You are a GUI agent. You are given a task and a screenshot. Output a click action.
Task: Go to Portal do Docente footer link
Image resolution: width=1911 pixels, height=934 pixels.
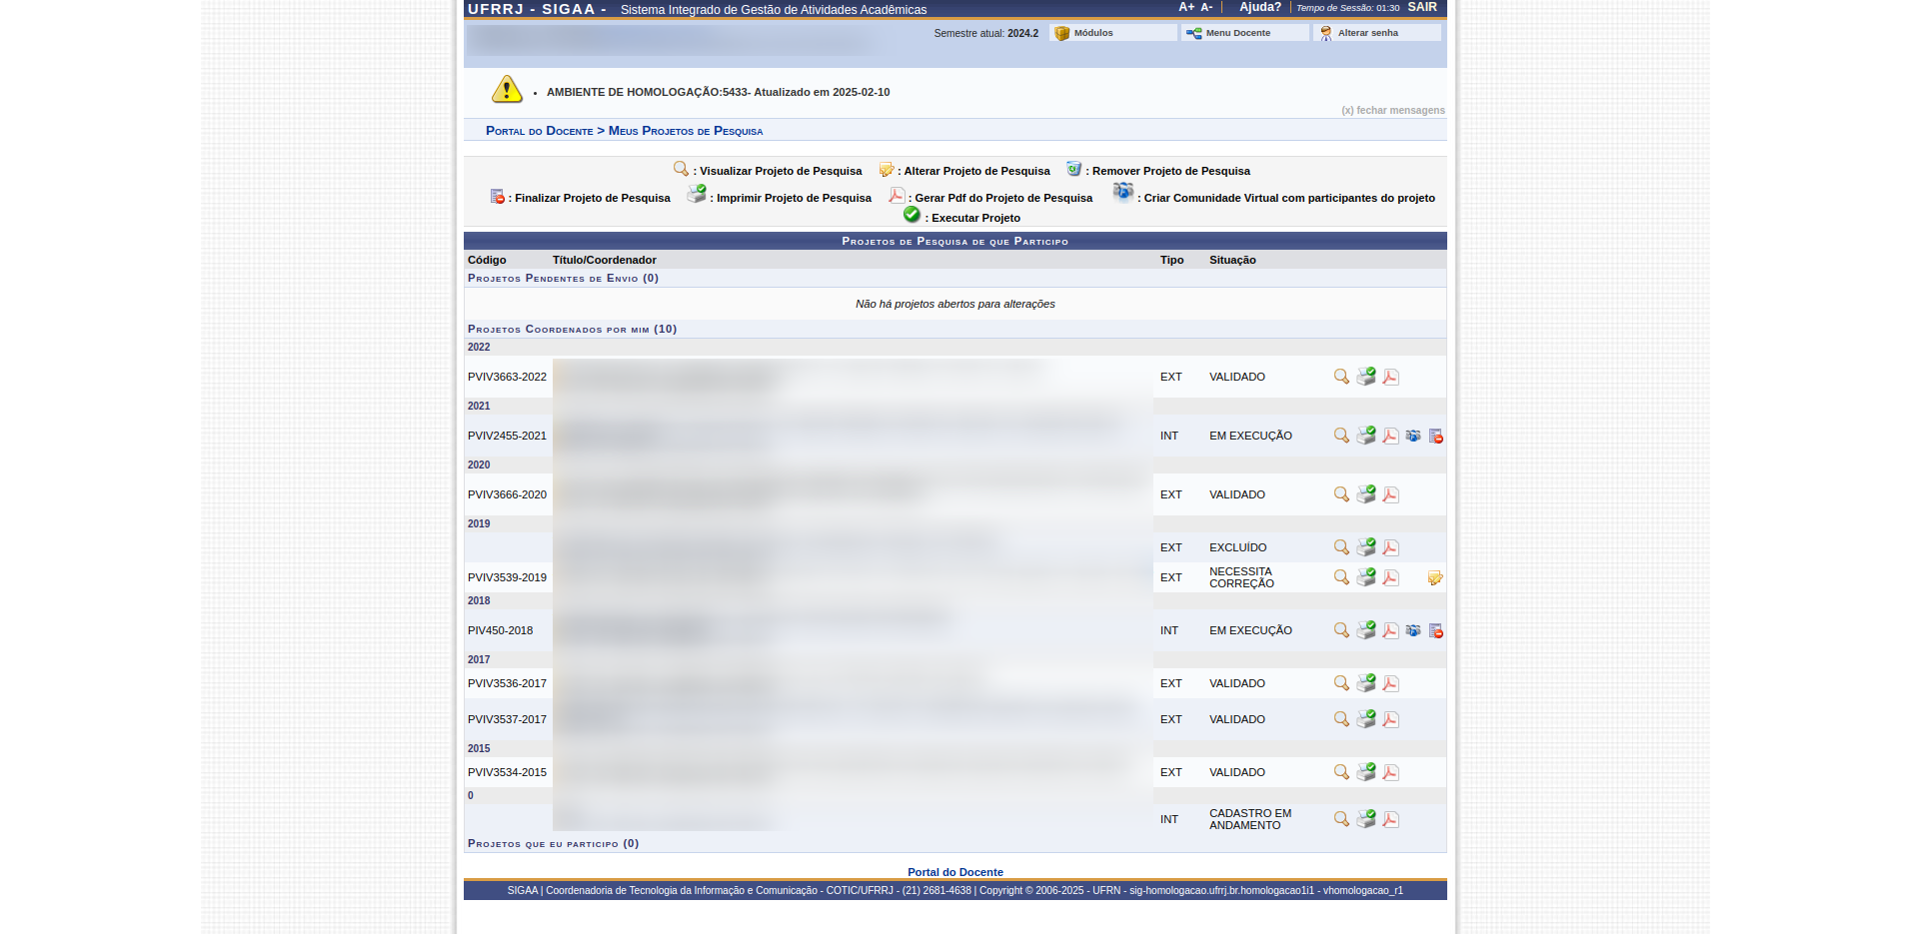955,872
